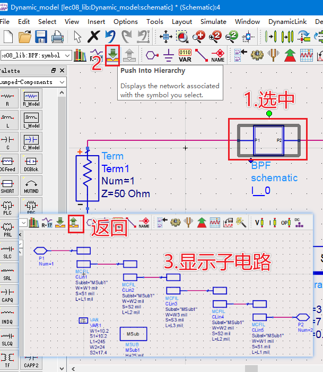The image size is (323, 372).
Task: Zoom out by two with the green magnifier icon
Action: [x=231, y=37]
